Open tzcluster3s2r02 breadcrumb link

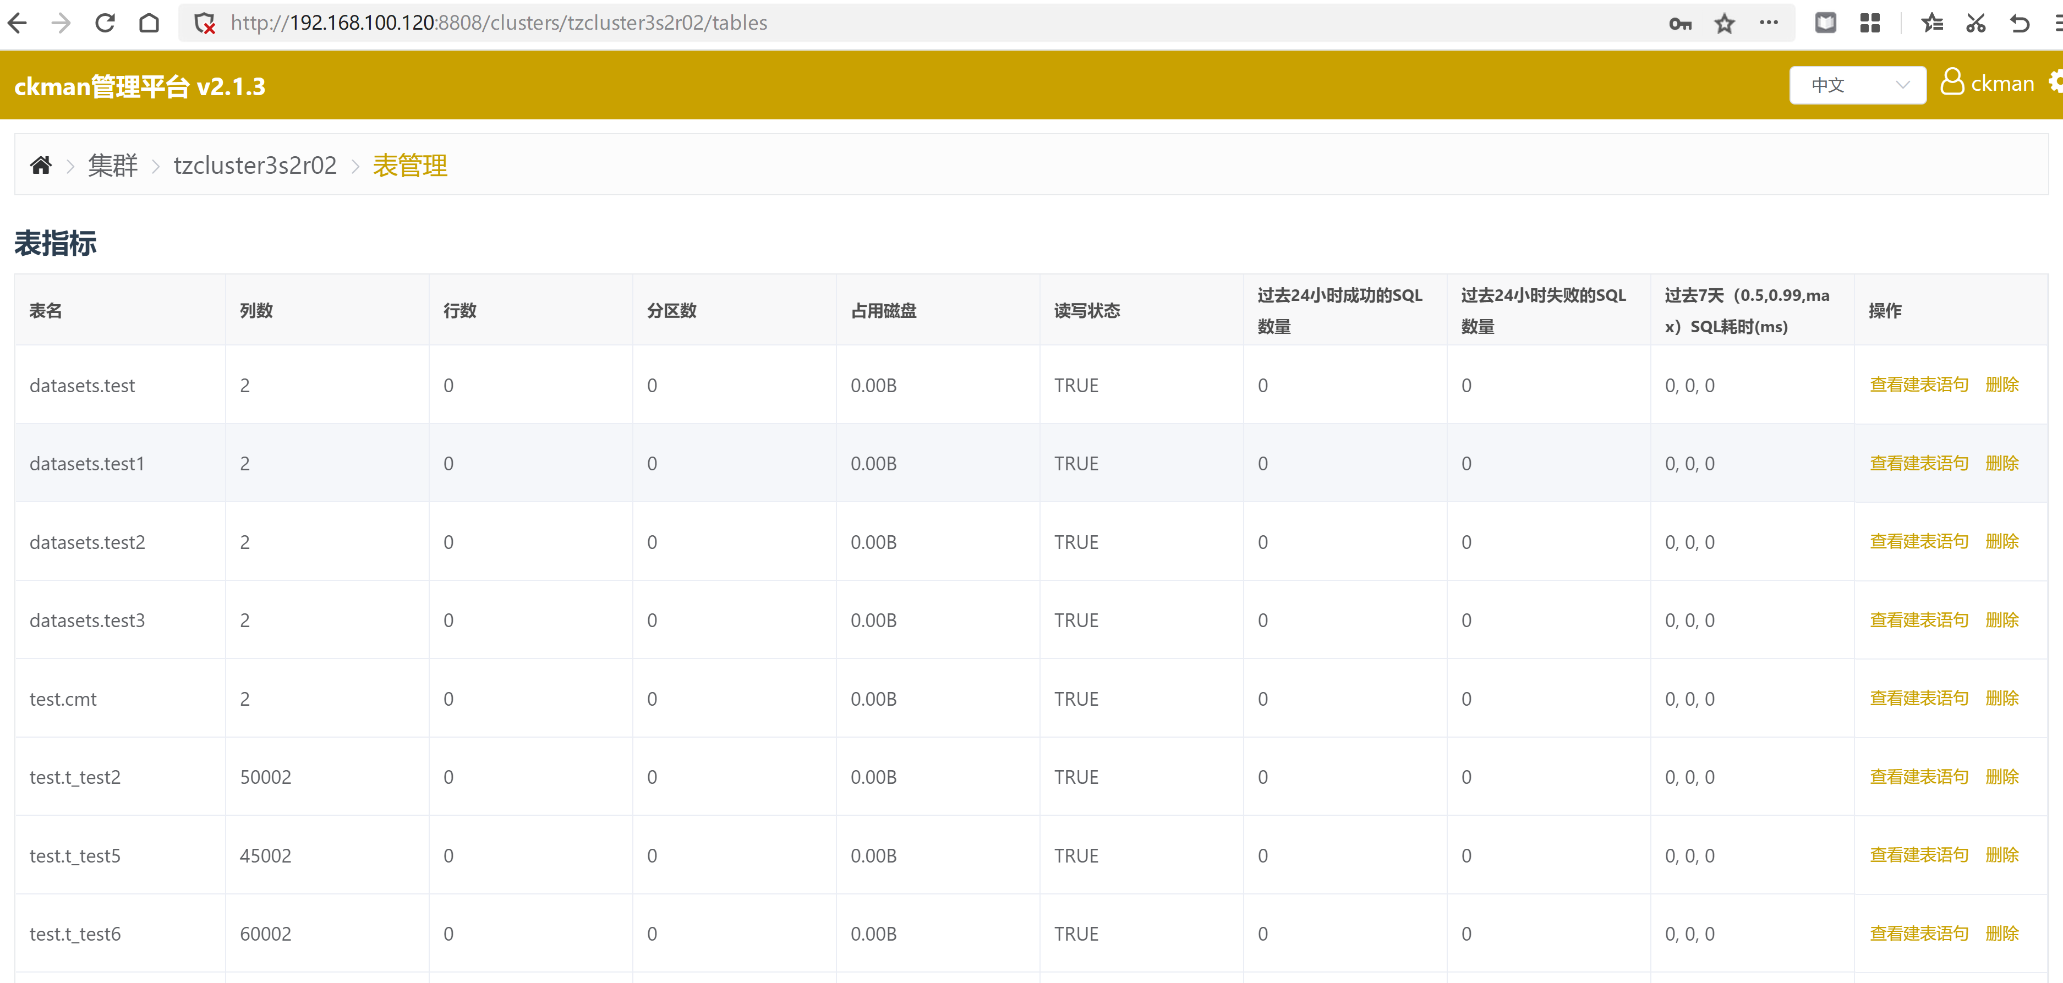tap(255, 165)
